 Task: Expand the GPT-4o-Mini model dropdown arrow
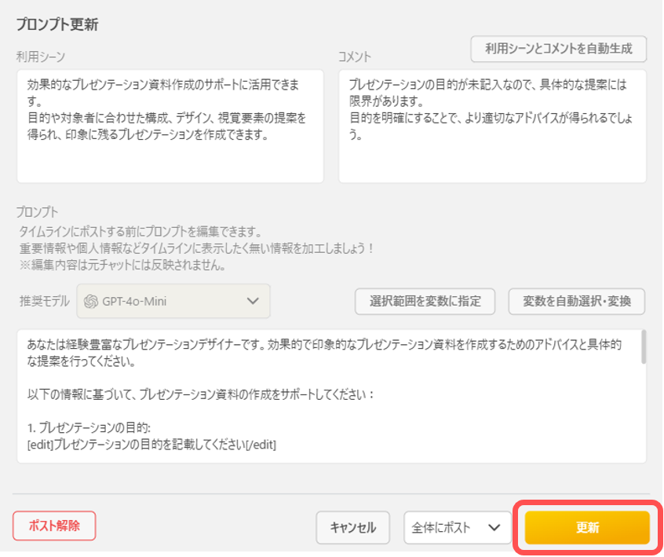[x=252, y=301]
